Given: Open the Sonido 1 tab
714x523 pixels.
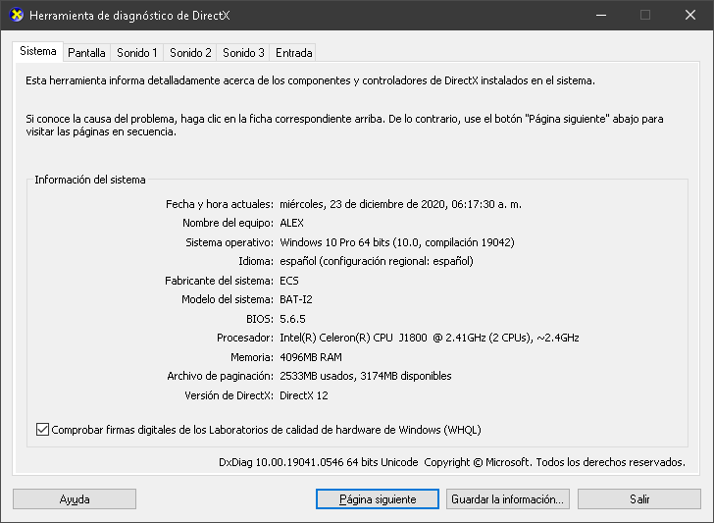Looking at the screenshot, I should coord(137,53).
